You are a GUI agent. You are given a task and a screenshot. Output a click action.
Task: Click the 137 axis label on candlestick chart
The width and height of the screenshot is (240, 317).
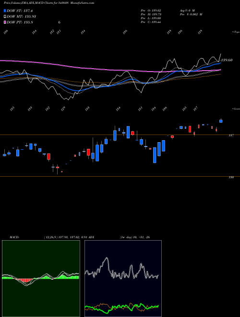coord(231,135)
